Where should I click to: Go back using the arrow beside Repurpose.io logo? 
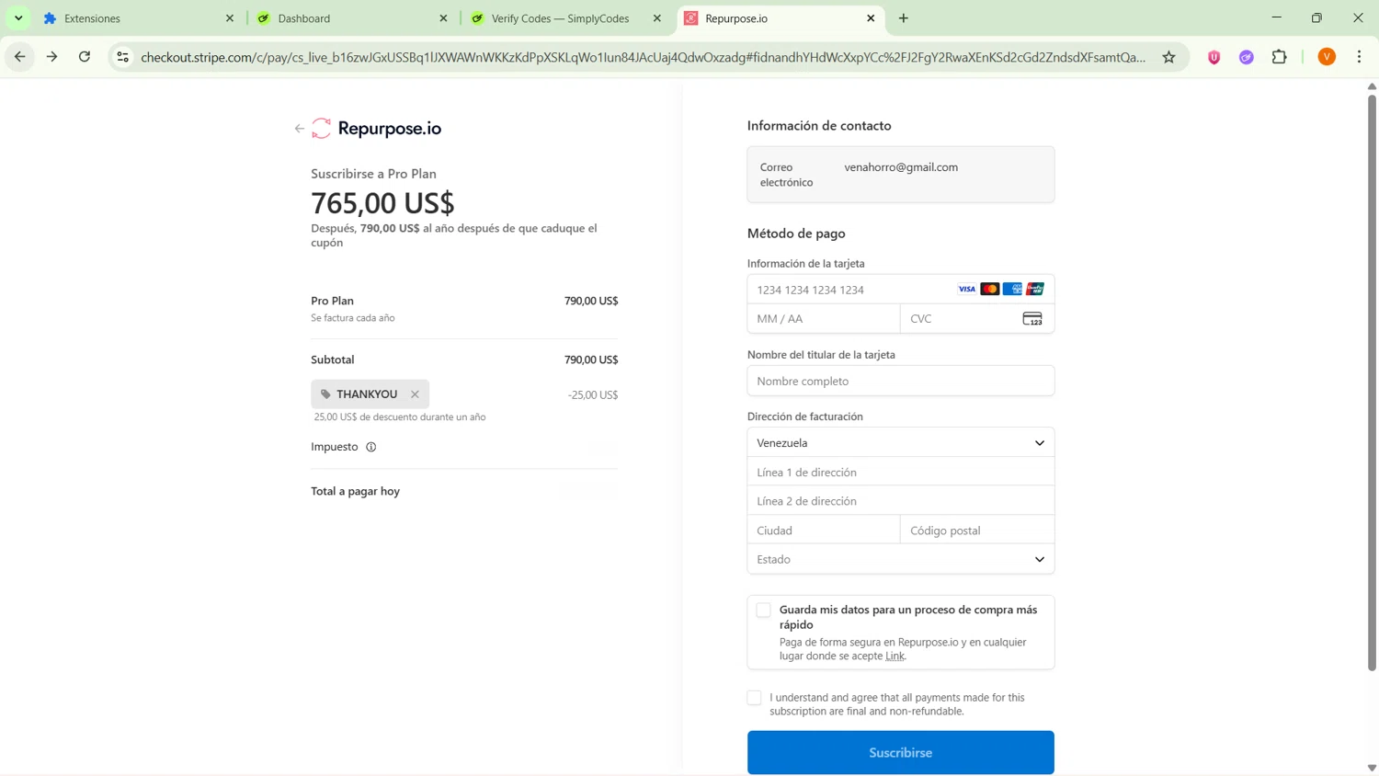[299, 129]
